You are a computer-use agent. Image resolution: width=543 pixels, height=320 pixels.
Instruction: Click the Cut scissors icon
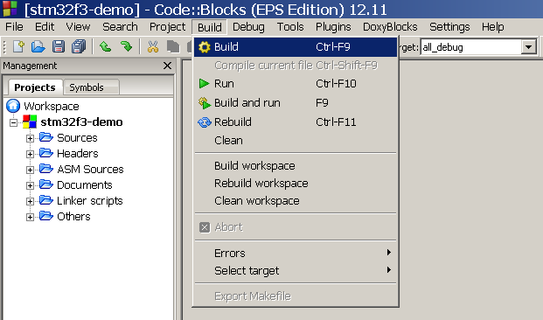click(152, 46)
